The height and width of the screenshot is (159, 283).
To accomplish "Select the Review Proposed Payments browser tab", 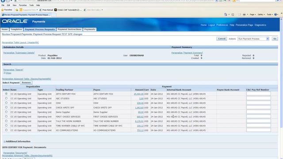I will click(x=27, y=15).
